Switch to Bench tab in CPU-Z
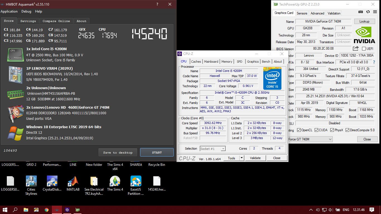Screen dimensions: 381x214 point(266,62)
